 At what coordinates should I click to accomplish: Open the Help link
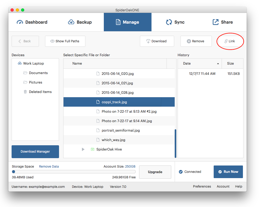[x=239, y=186]
